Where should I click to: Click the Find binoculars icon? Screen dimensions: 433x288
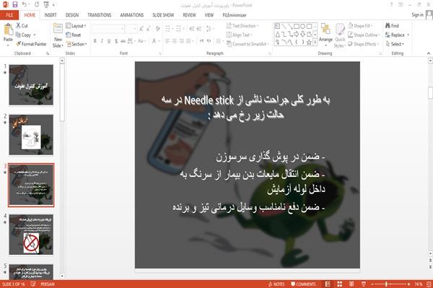(x=388, y=26)
